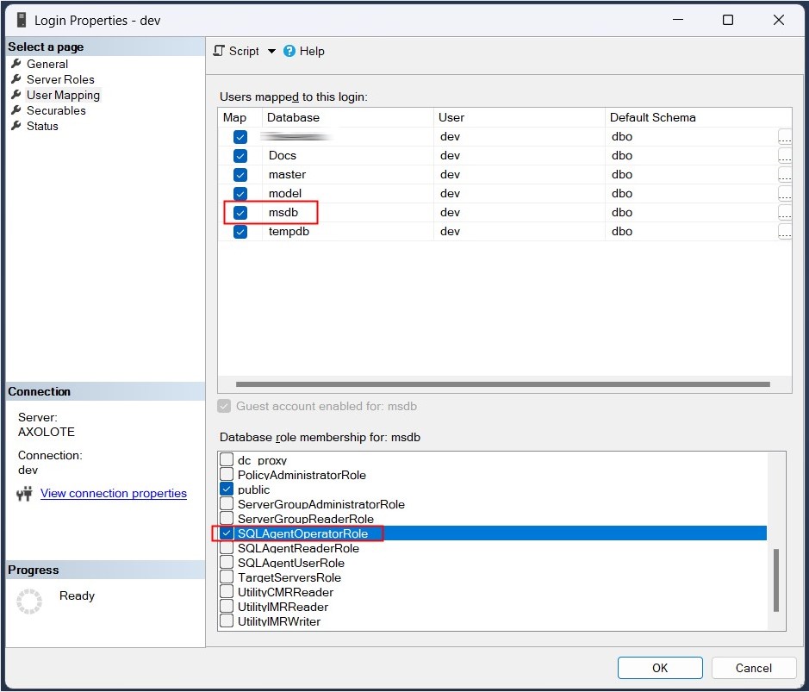809x692 pixels.
Task: Open the Securables page
Action: click(x=56, y=110)
